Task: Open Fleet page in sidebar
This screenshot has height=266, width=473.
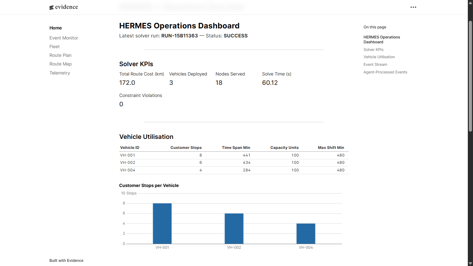Action: coord(54,47)
